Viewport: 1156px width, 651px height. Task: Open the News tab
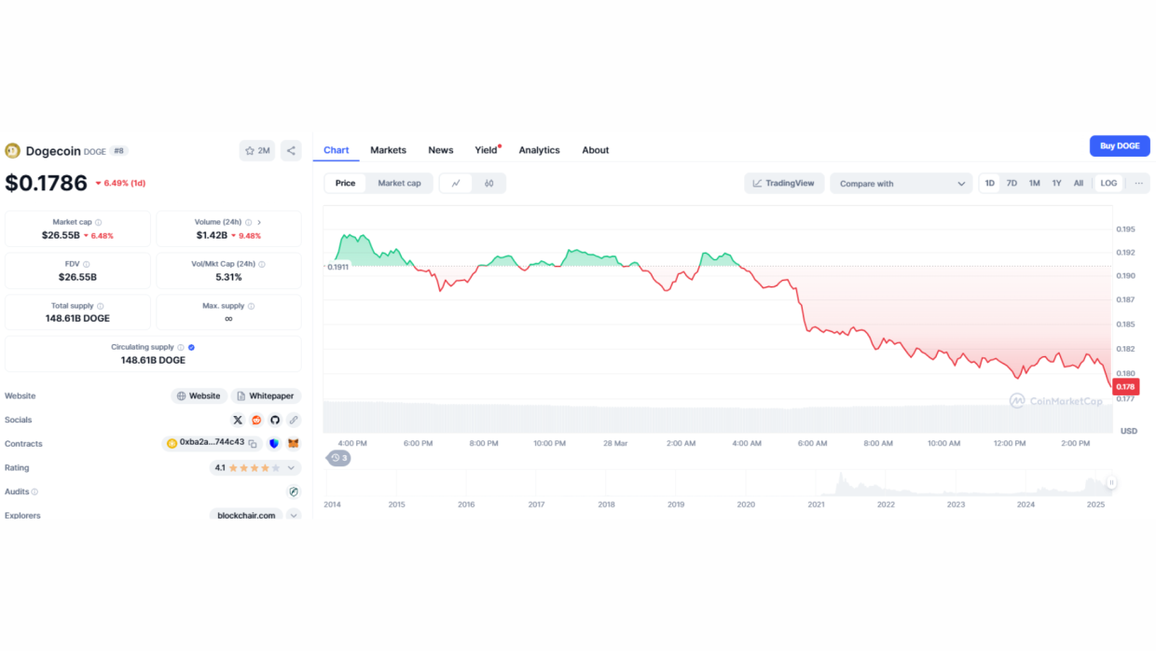441,150
